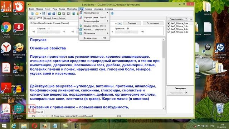The width and height of the screenshot is (229, 129).
Task: Open GOM Player desktop shortcut
Action: (x=19, y=8)
